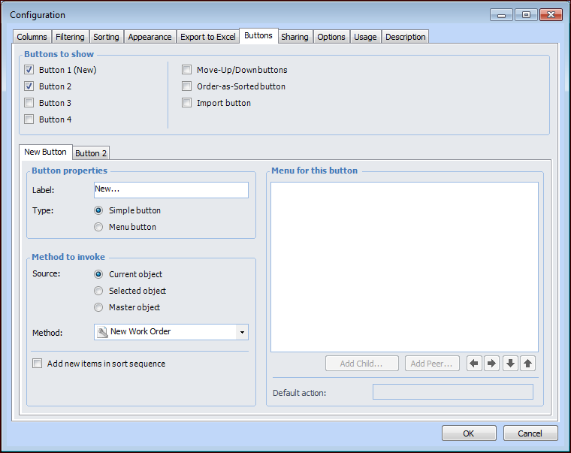Enable the Move-Up/Down buttons checkbox
Image resolution: width=571 pixels, height=453 pixels.
pyautogui.click(x=186, y=70)
